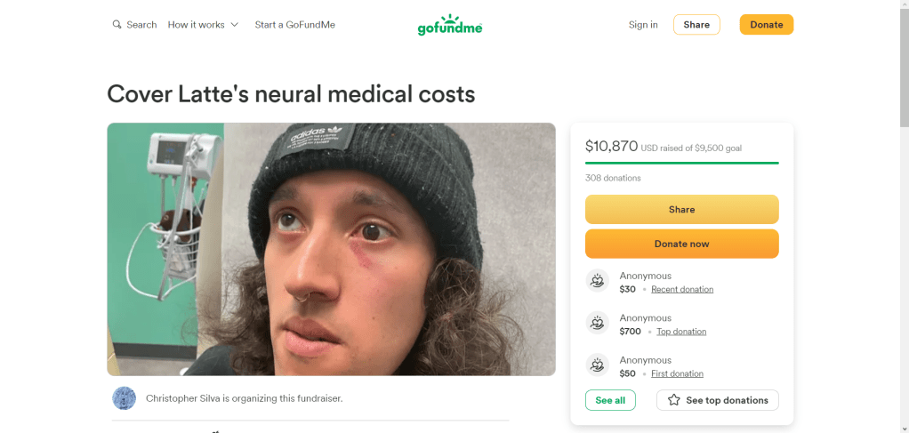Click Christopher Silva's organizer avatar

(125, 398)
